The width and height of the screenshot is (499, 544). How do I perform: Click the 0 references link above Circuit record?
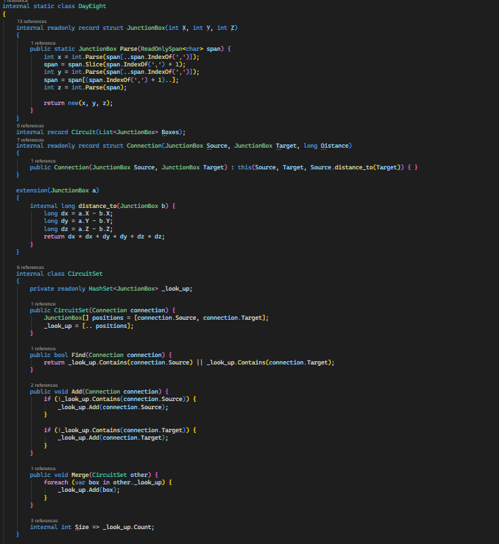[31, 125]
